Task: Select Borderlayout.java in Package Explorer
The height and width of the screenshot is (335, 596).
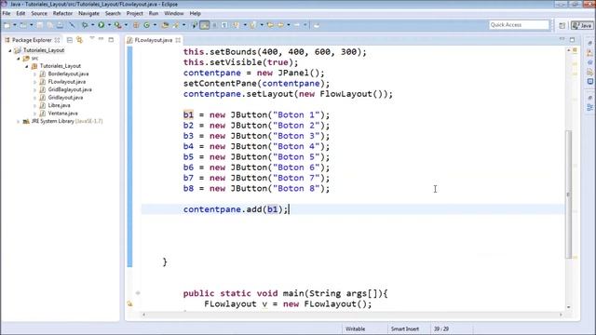Action: pos(68,74)
